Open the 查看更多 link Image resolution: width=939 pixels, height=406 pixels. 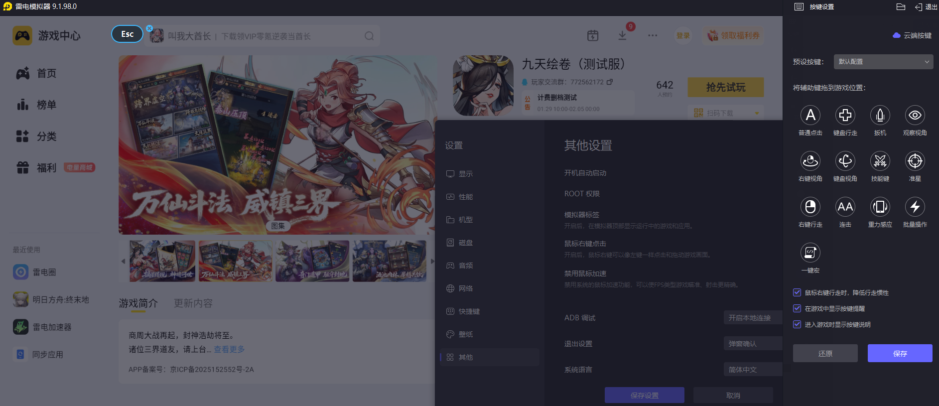pos(229,349)
